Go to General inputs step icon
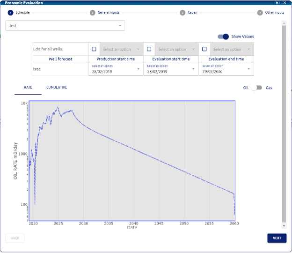 (x=93, y=13)
